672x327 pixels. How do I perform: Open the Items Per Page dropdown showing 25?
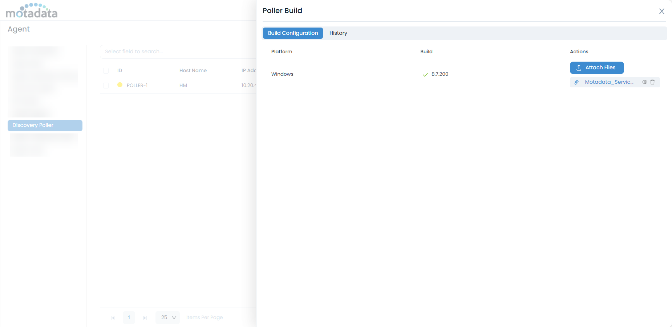click(167, 317)
